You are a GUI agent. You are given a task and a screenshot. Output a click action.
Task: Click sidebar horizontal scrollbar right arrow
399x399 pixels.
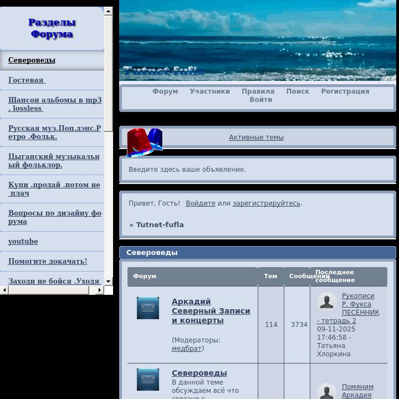pyautogui.click(x=100, y=290)
